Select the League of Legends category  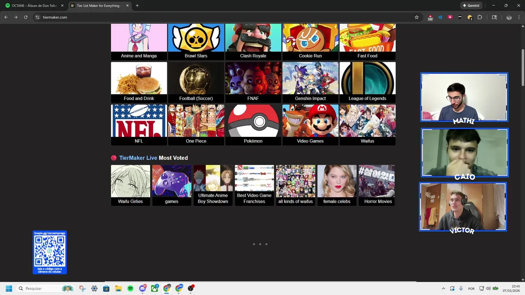tap(367, 82)
